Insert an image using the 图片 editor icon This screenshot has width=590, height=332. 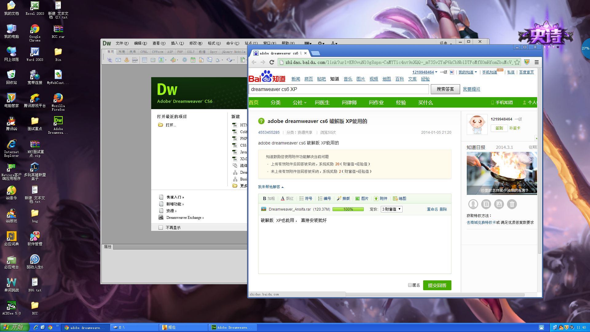click(x=363, y=199)
